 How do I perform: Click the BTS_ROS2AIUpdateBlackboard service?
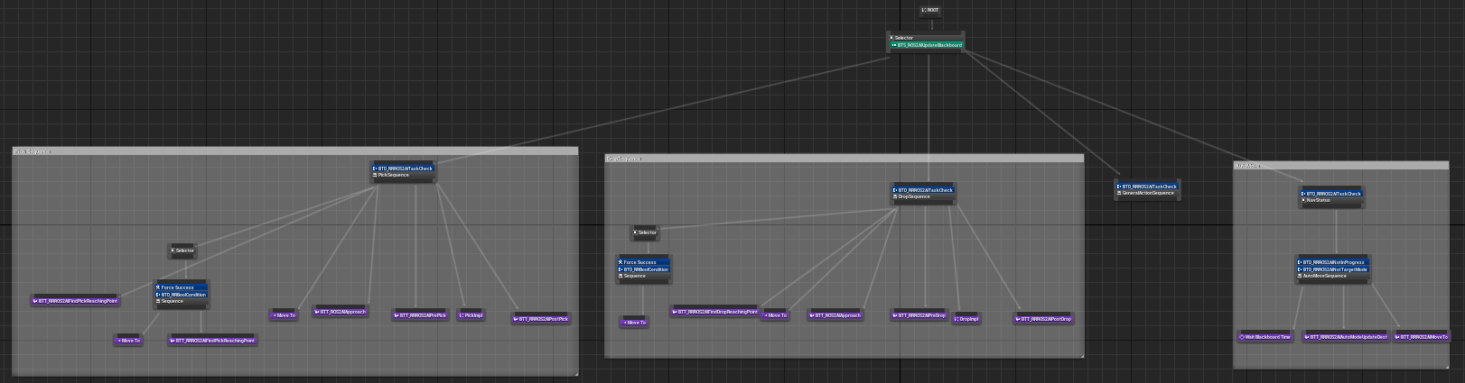click(x=928, y=45)
